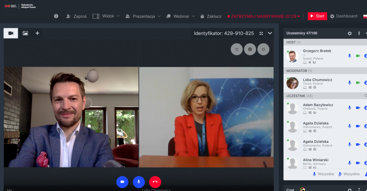The image size is (367, 191).
Task: Open the Webinar dropdown menu
Action: [181, 16]
